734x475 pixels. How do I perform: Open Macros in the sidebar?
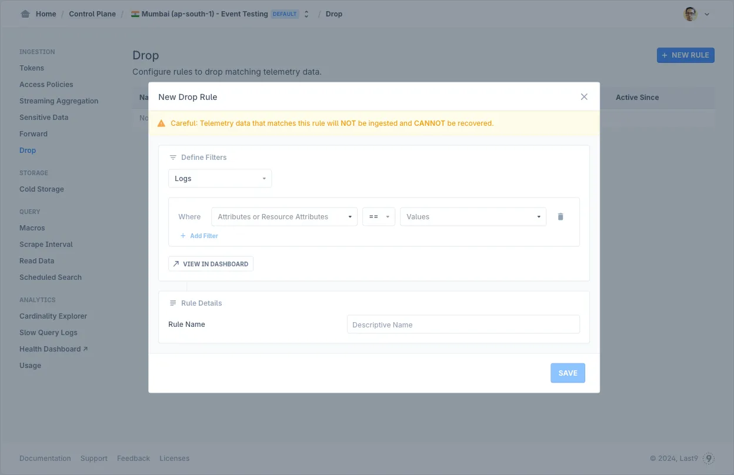[x=32, y=228]
